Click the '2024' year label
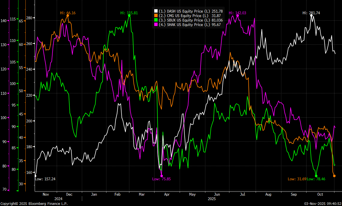 coord(58,199)
